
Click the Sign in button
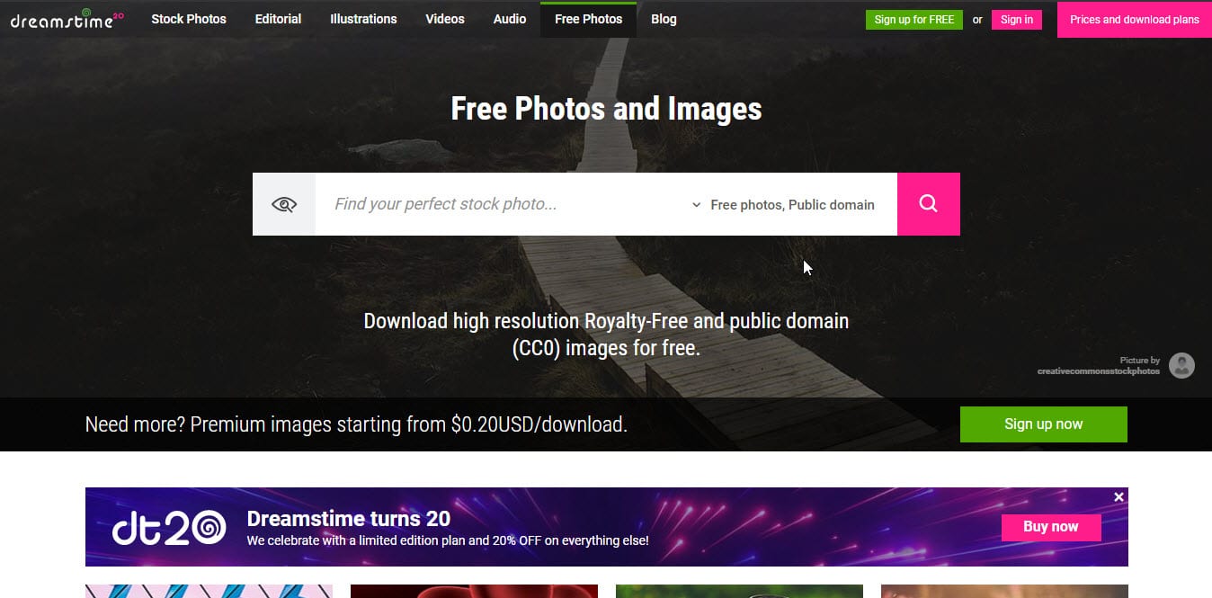point(1017,20)
